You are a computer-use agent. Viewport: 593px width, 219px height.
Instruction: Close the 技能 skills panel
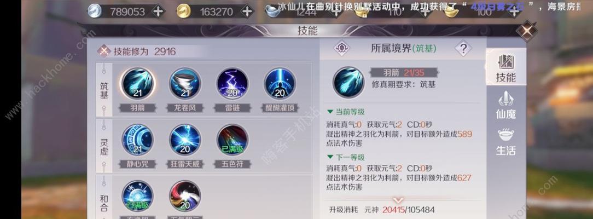click(x=527, y=31)
